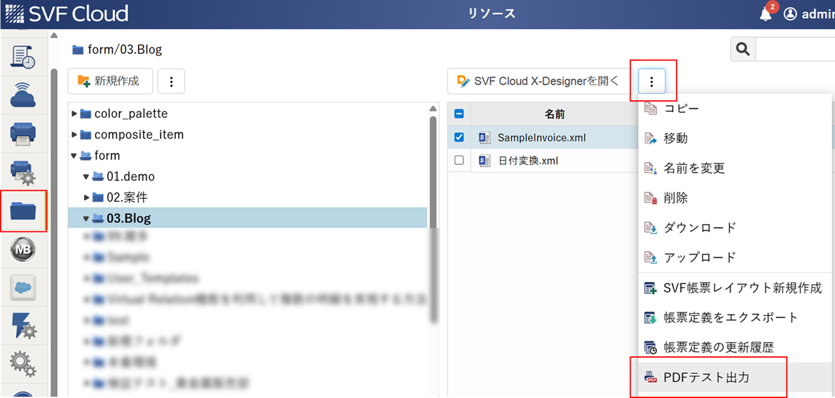Click the 新規作成 button
Screen dimensions: 835x398
point(110,81)
